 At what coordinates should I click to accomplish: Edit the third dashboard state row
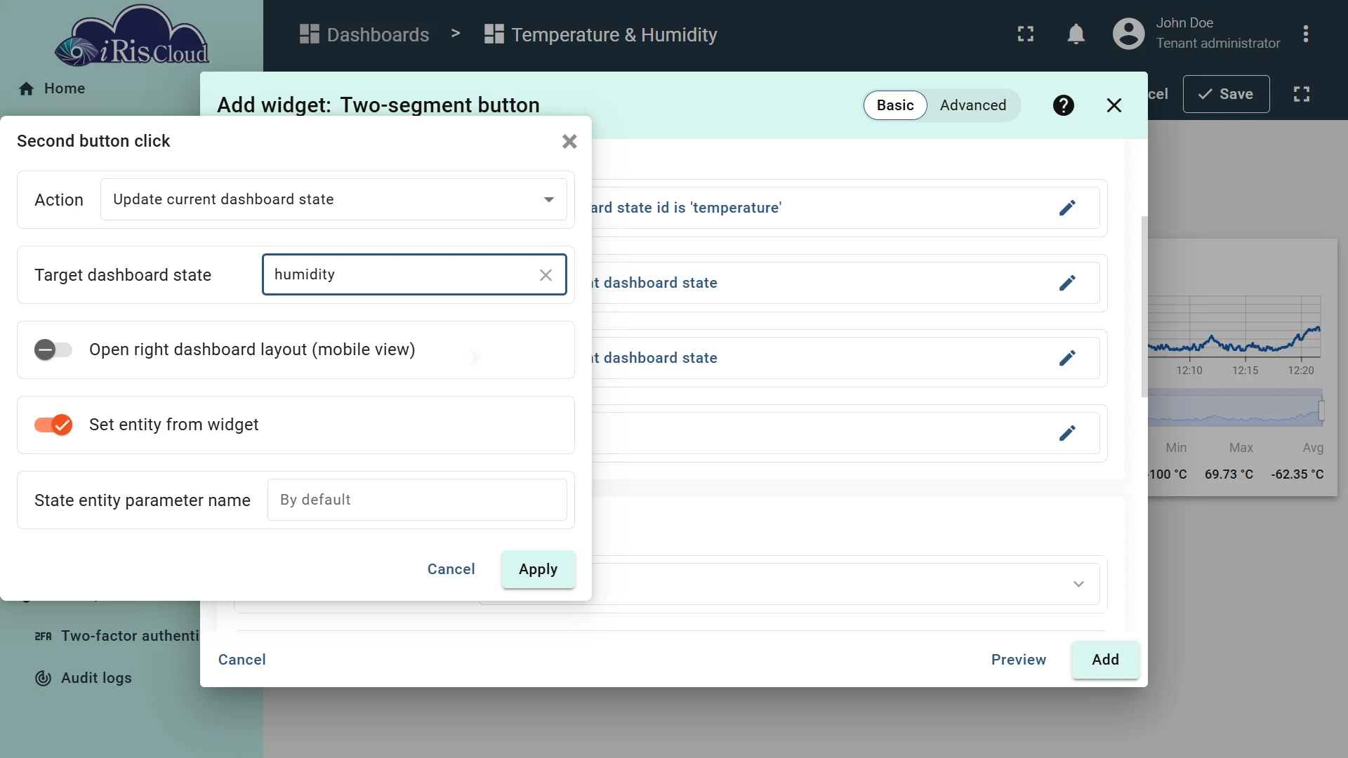pyautogui.click(x=1067, y=358)
